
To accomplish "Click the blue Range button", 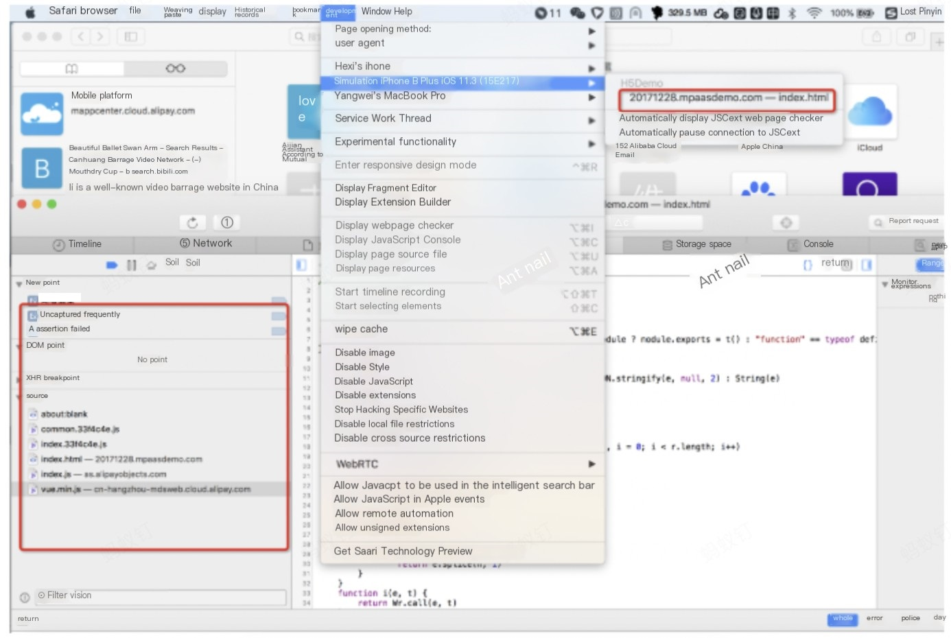I will point(932,263).
